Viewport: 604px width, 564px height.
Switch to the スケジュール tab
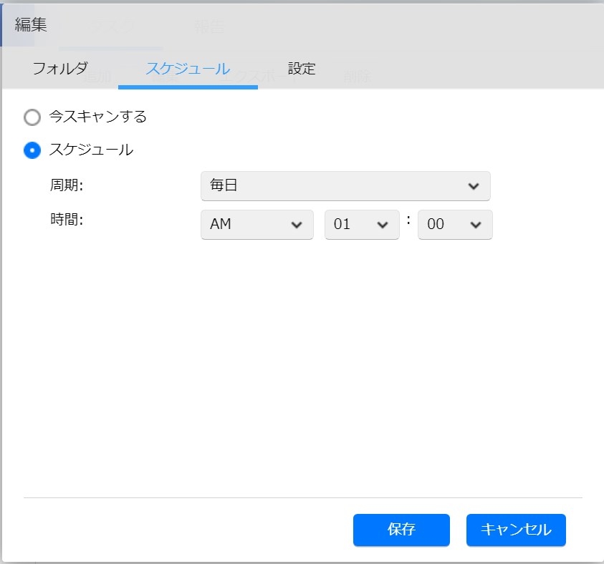(x=188, y=69)
